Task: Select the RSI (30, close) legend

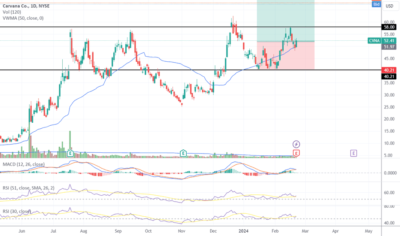Action: pos(17,211)
